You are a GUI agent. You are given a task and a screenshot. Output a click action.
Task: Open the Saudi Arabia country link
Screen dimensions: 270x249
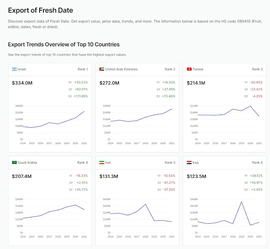click(28, 162)
